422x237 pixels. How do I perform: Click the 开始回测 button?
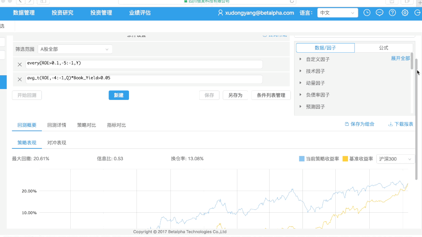27,95
